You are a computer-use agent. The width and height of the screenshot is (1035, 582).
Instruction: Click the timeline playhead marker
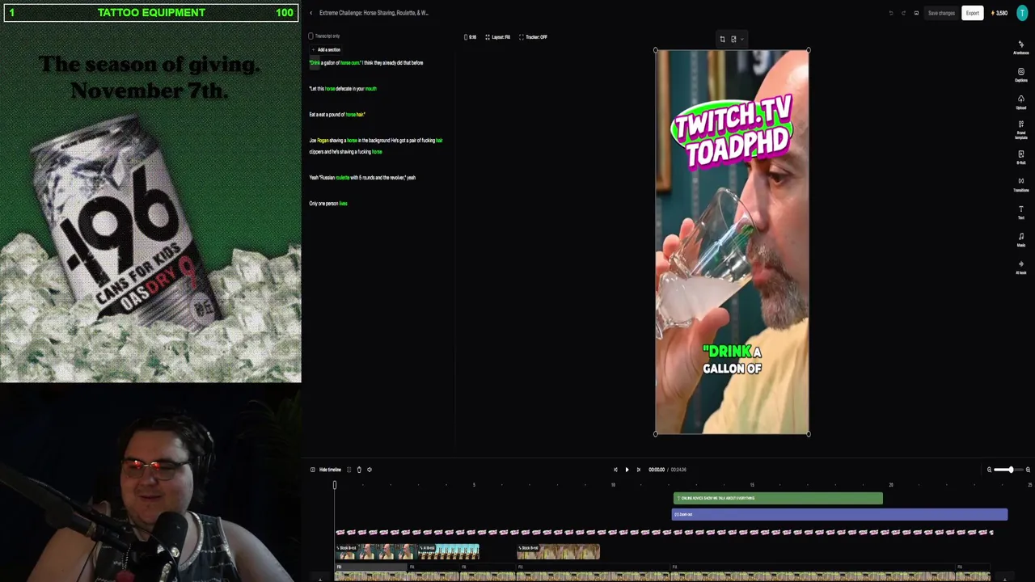click(335, 485)
